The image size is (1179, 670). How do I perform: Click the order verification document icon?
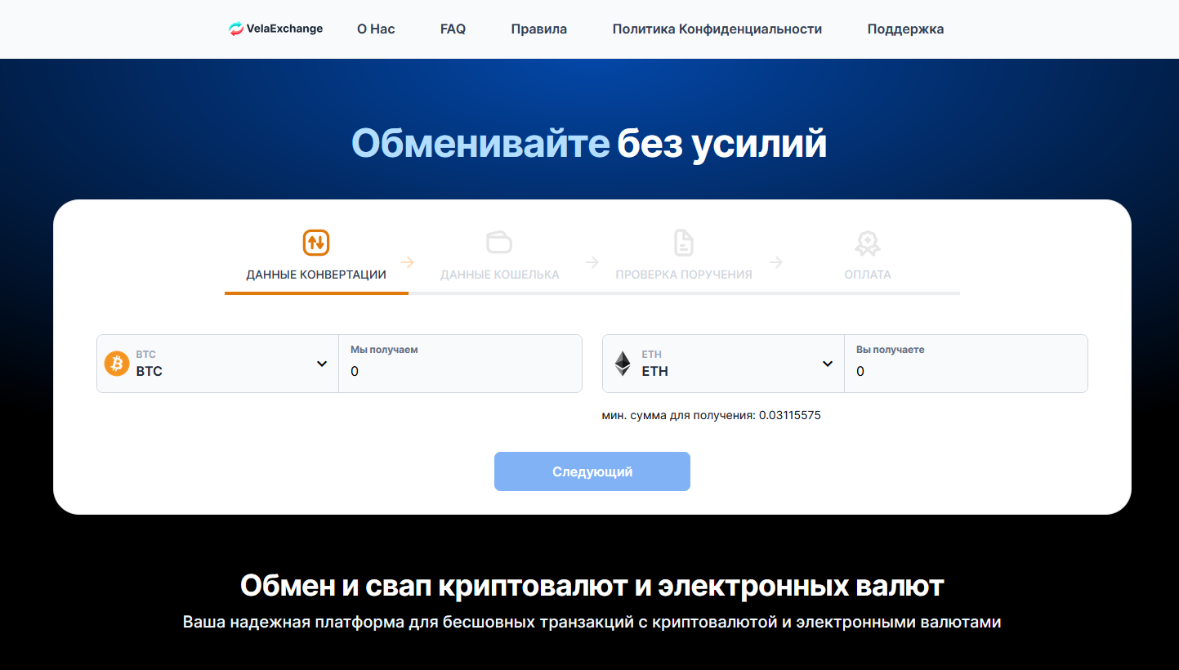pos(684,242)
